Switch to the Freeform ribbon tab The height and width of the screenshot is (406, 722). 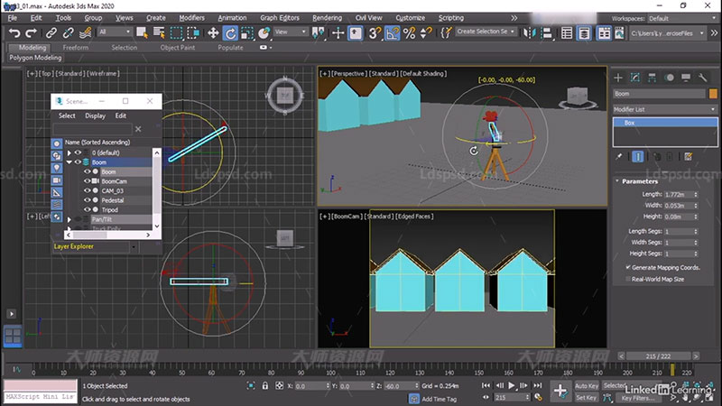76,48
